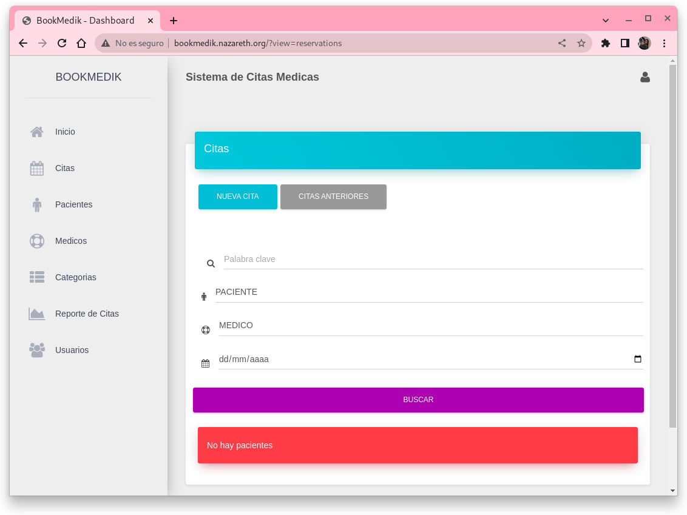Click the CITAS ANTERIORES button
Viewport: 687px width, 515px height.
[x=333, y=197]
